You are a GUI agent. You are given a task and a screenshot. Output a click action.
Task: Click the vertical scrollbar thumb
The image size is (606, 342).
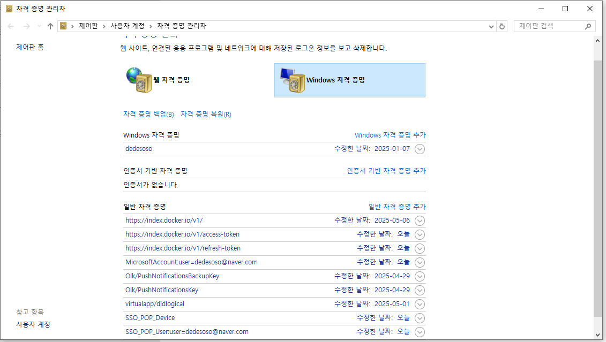[597, 188]
